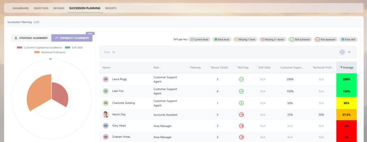The width and height of the screenshot is (367, 142).
Task: Go to the Reviews tab
Action: tap(59, 8)
